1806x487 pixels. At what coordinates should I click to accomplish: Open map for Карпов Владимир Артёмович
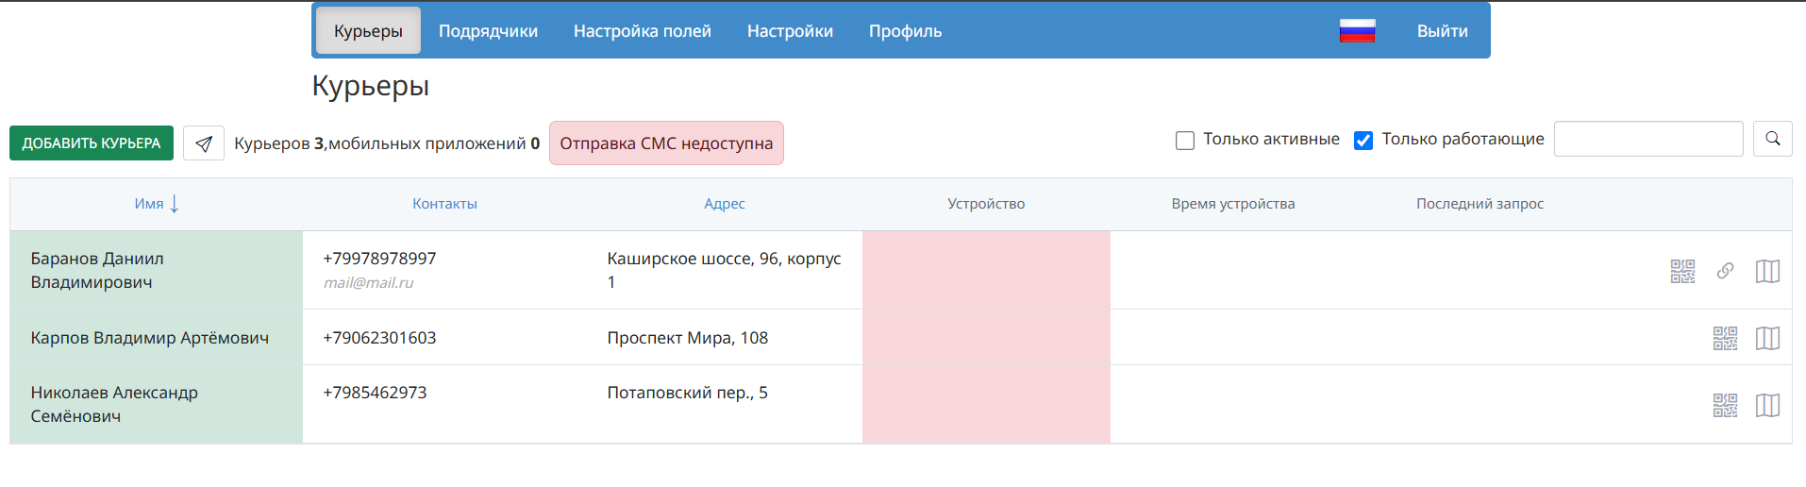(1767, 338)
